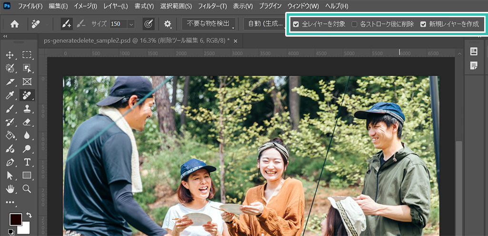
Task: Click the サイズ value field showing 150
Action: (x=119, y=24)
